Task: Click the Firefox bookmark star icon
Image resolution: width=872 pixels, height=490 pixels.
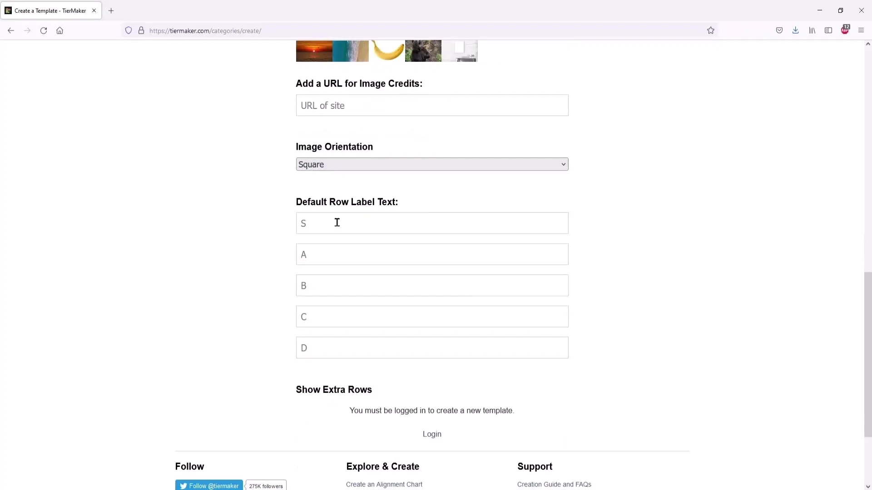Action: click(x=710, y=30)
